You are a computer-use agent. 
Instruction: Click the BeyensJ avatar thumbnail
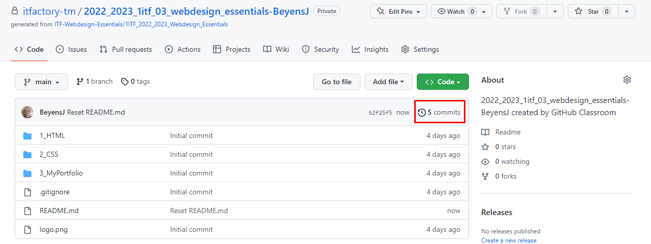point(27,112)
